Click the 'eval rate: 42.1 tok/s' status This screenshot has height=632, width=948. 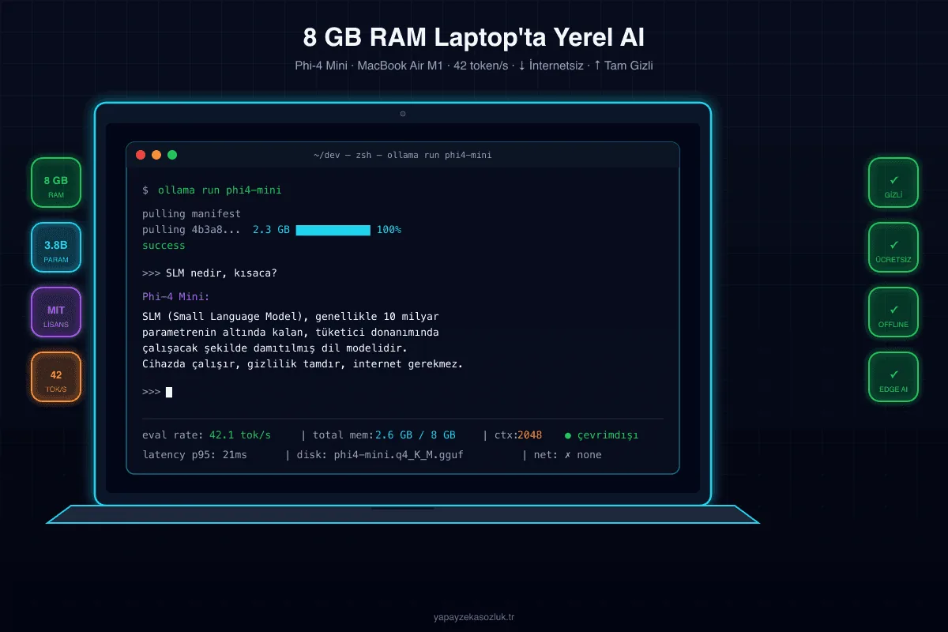pyautogui.click(x=207, y=435)
